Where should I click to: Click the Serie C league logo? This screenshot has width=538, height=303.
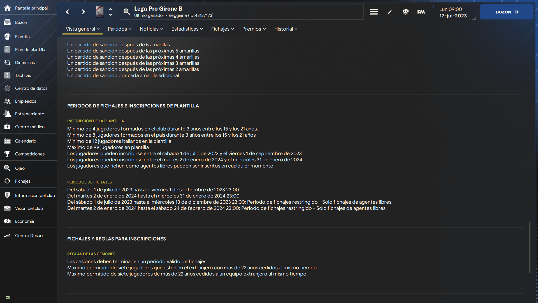tap(99, 12)
